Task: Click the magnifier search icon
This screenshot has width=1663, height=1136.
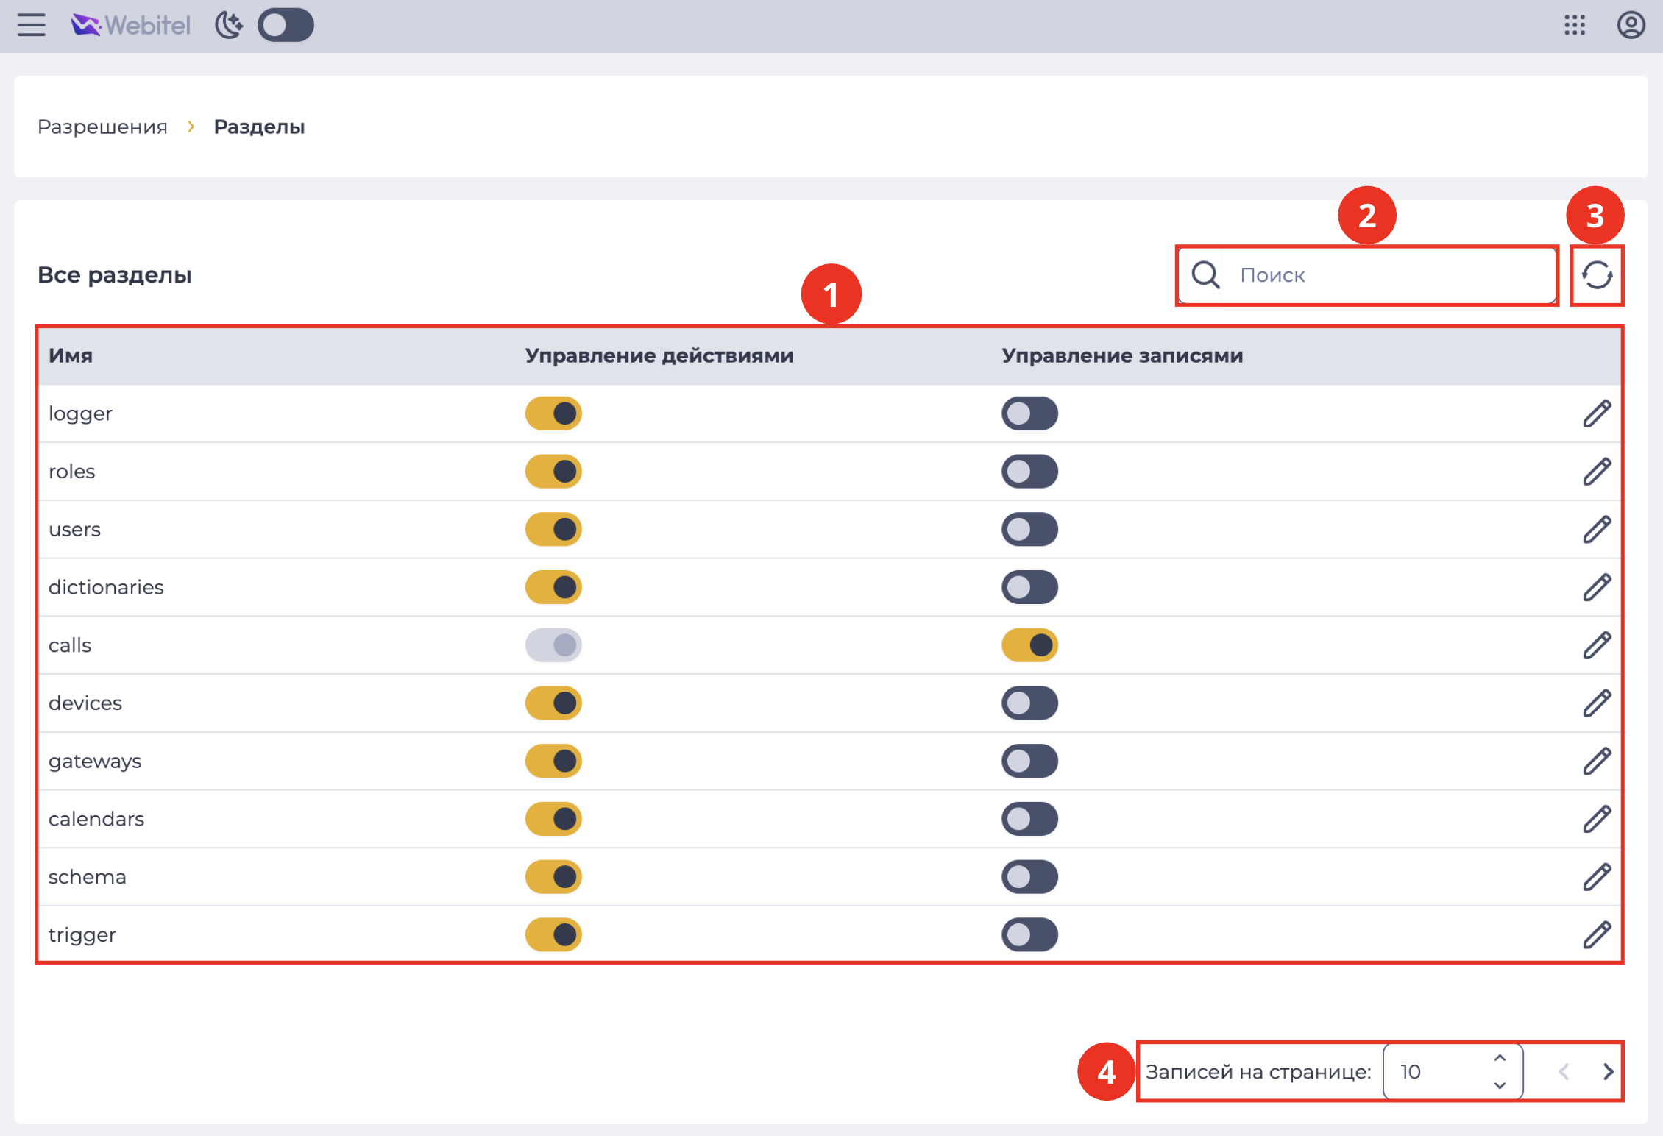Action: coord(1206,275)
